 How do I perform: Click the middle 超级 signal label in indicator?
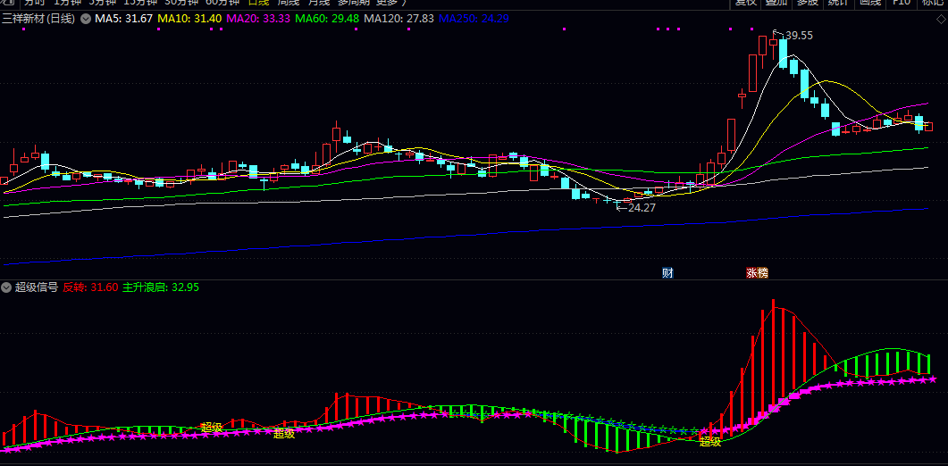click(283, 434)
